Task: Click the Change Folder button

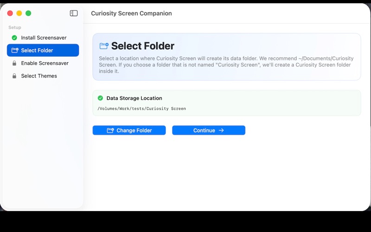Action: tap(129, 130)
